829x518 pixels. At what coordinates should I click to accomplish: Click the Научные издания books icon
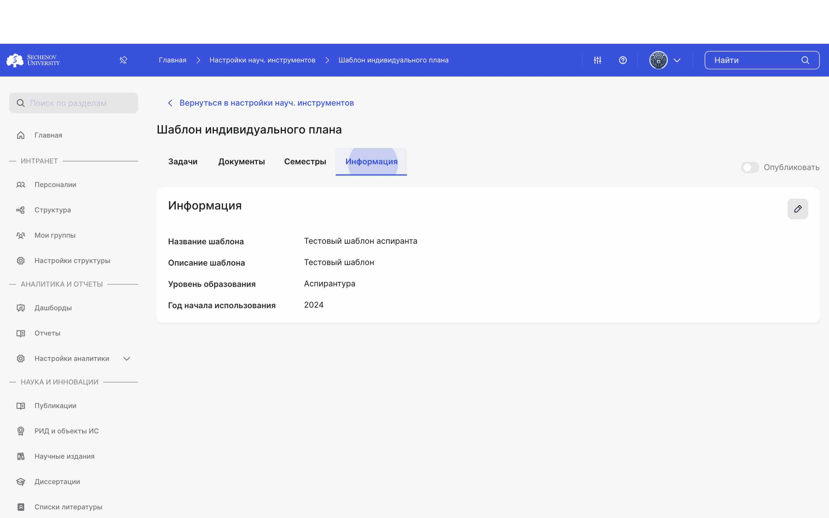point(20,457)
